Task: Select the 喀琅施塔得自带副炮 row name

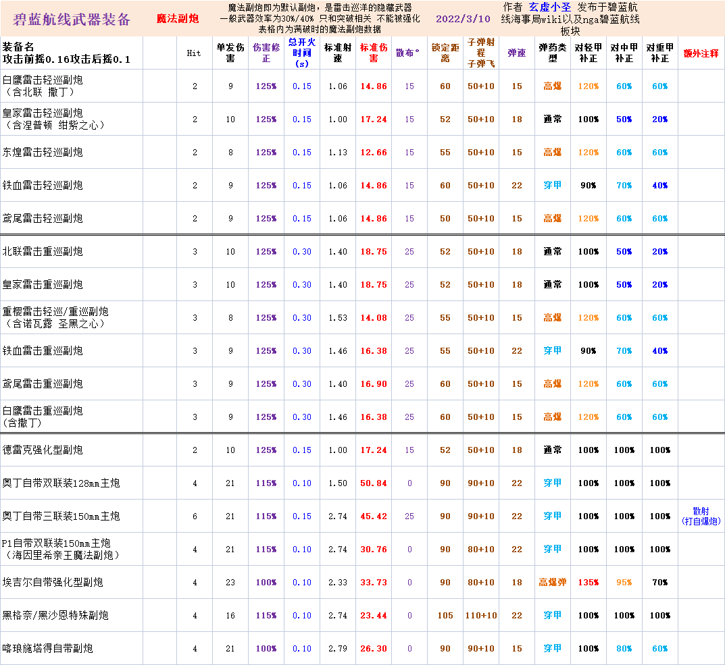Action: (47, 649)
